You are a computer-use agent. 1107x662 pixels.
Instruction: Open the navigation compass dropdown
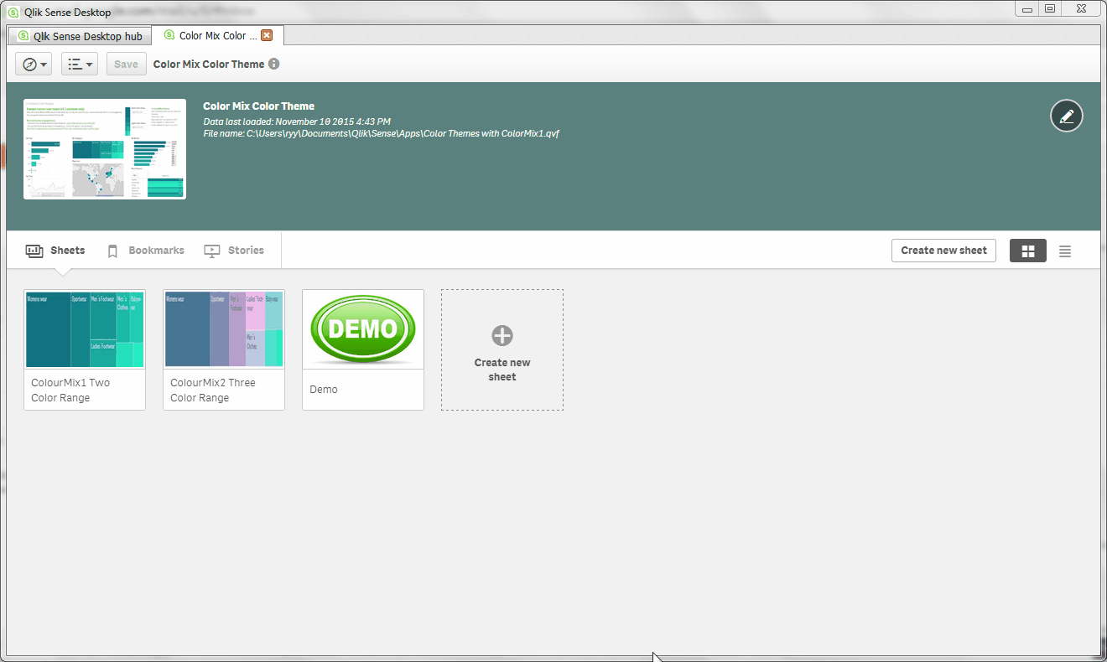point(34,65)
